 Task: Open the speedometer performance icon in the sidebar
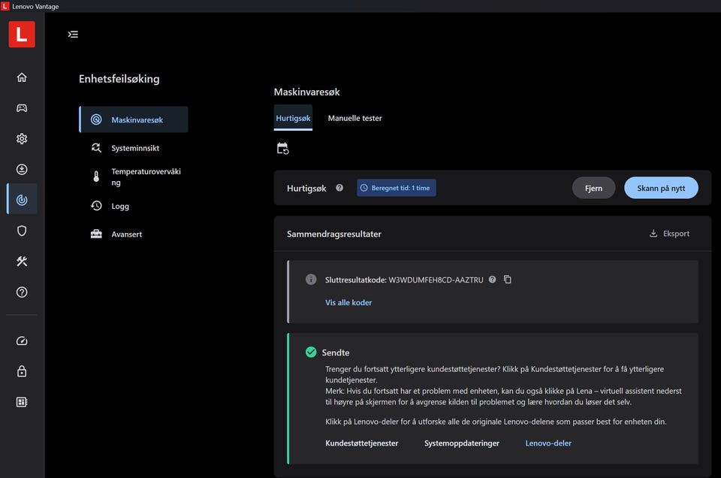pyautogui.click(x=22, y=341)
